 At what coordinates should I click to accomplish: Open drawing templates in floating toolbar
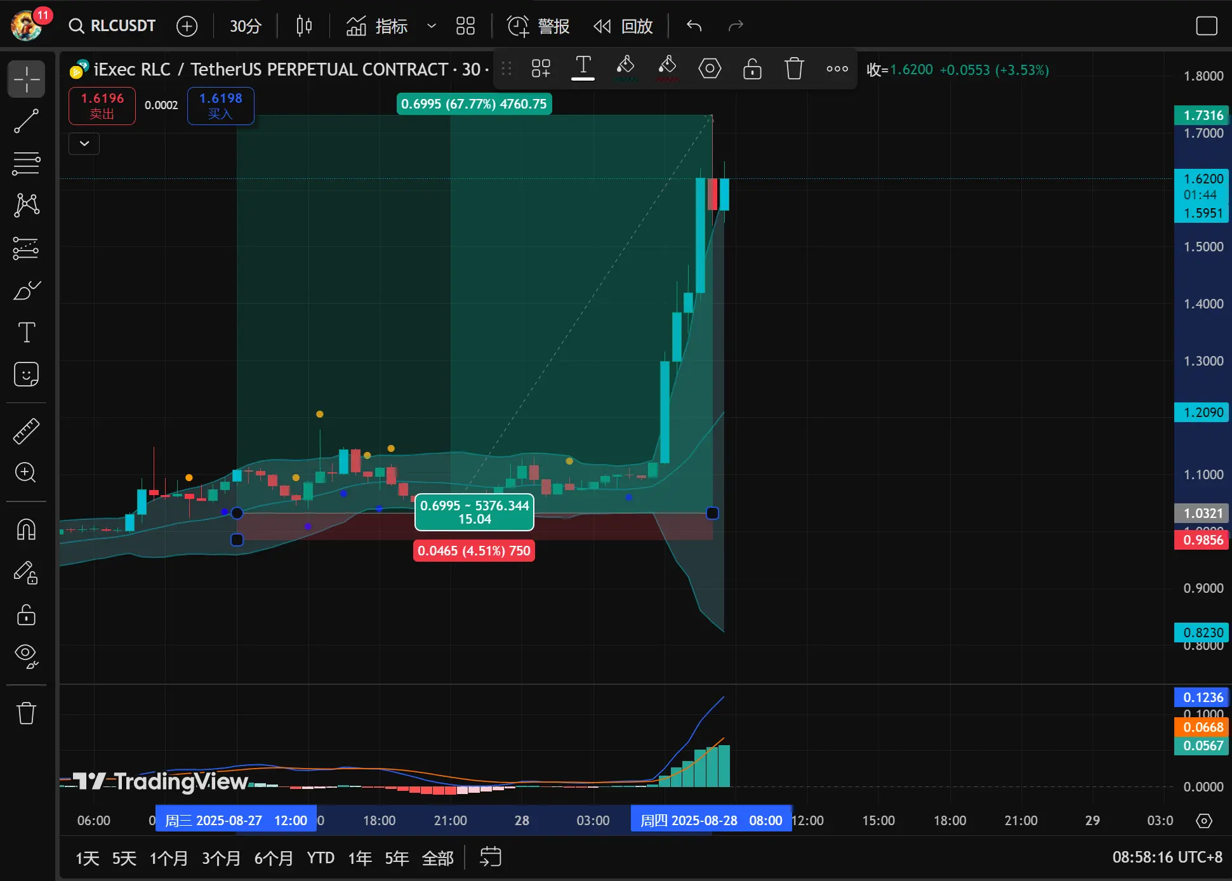(x=541, y=69)
